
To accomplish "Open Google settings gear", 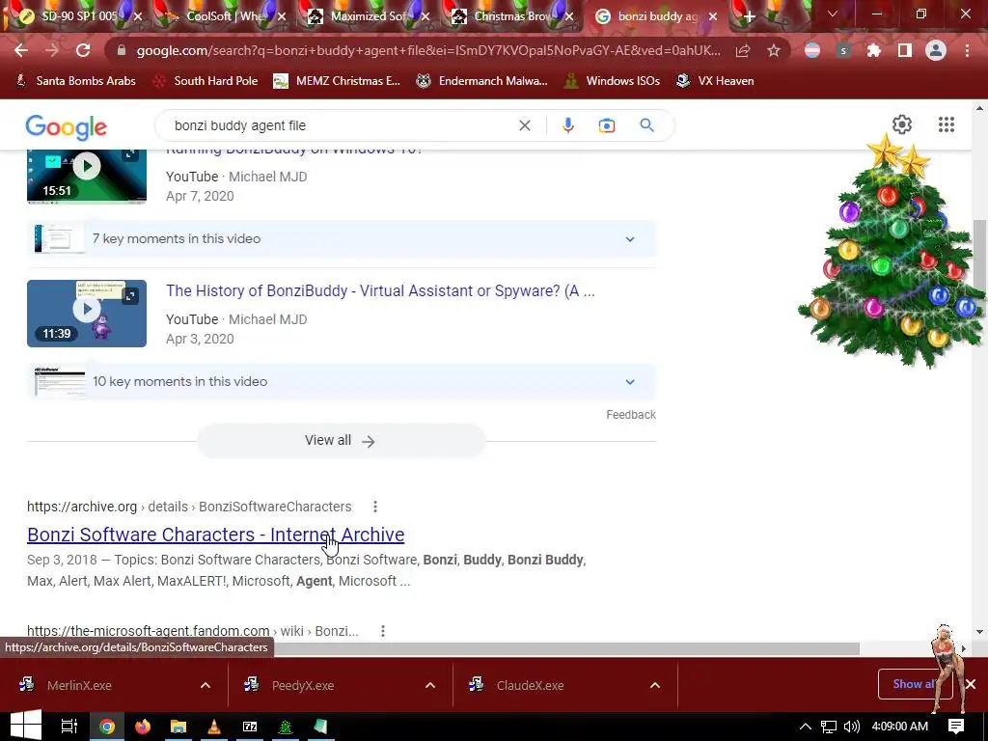I will pyautogui.click(x=902, y=124).
